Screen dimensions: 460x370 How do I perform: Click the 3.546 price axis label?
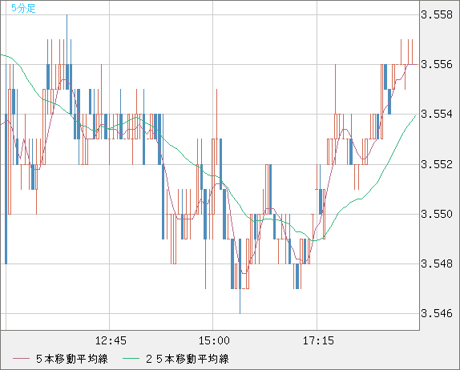[x=437, y=314]
